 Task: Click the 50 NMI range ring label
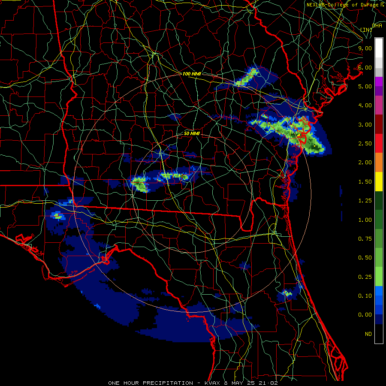pyautogui.click(x=192, y=133)
